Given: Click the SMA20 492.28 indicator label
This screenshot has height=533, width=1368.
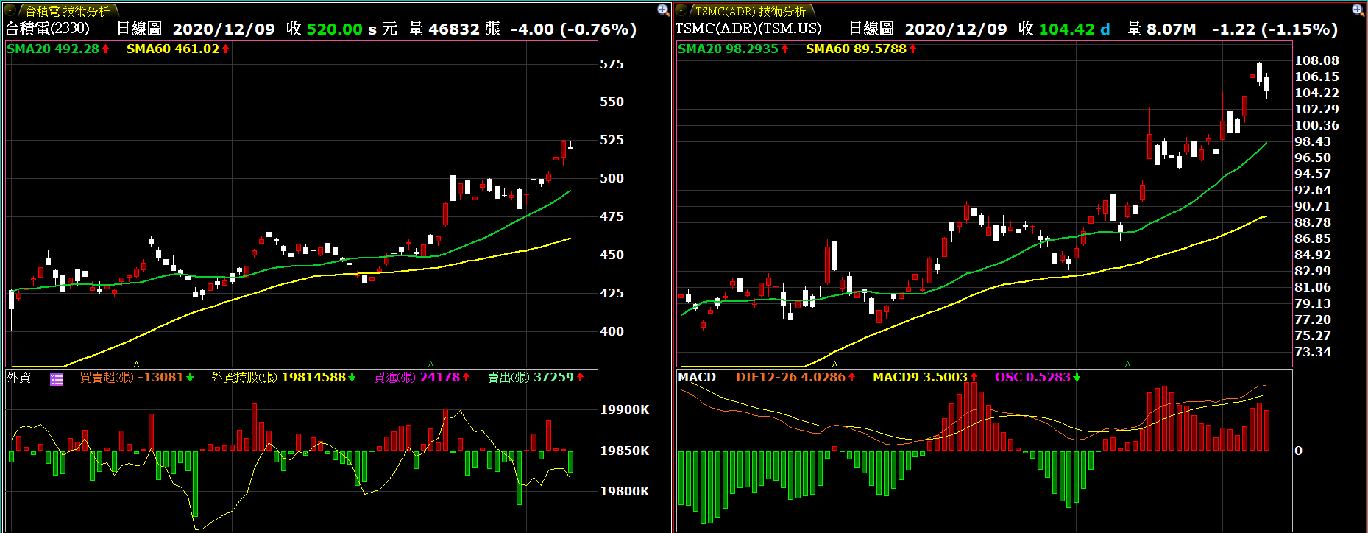Looking at the screenshot, I should pos(58,49).
